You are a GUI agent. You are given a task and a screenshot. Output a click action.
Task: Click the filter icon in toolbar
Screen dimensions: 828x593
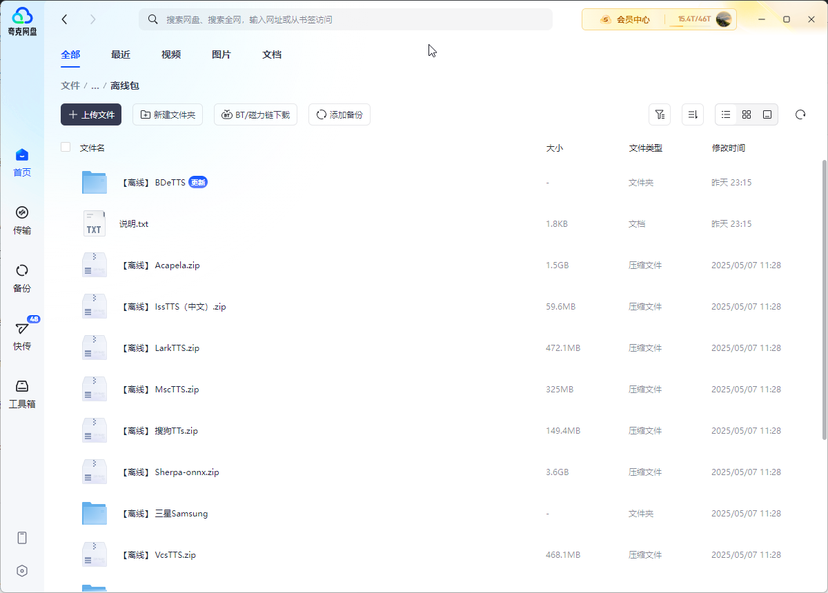pos(660,114)
